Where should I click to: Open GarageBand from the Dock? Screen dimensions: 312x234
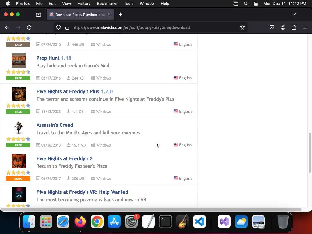[x=182, y=222]
